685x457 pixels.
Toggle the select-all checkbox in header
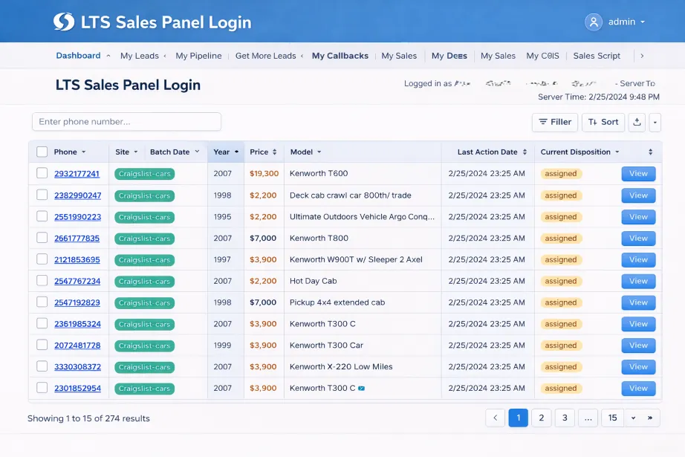point(42,152)
